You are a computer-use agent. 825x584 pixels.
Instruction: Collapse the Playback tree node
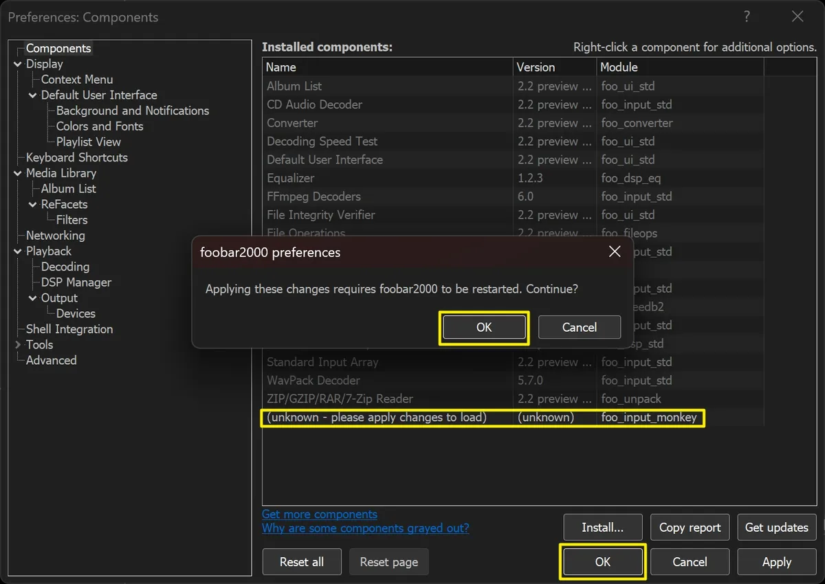click(x=18, y=251)
